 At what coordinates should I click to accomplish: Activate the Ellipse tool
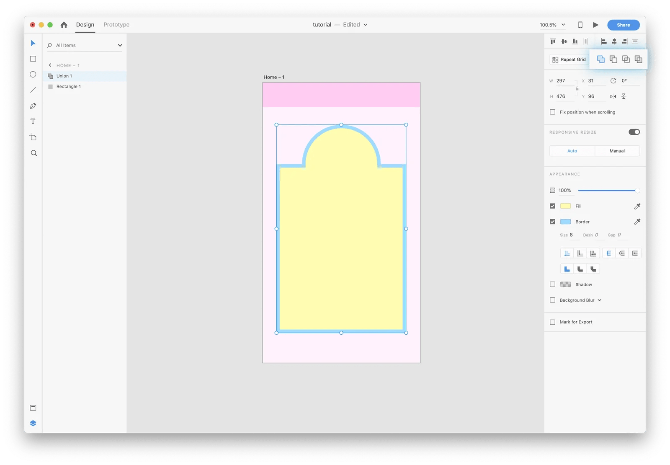tap(33, 75)
